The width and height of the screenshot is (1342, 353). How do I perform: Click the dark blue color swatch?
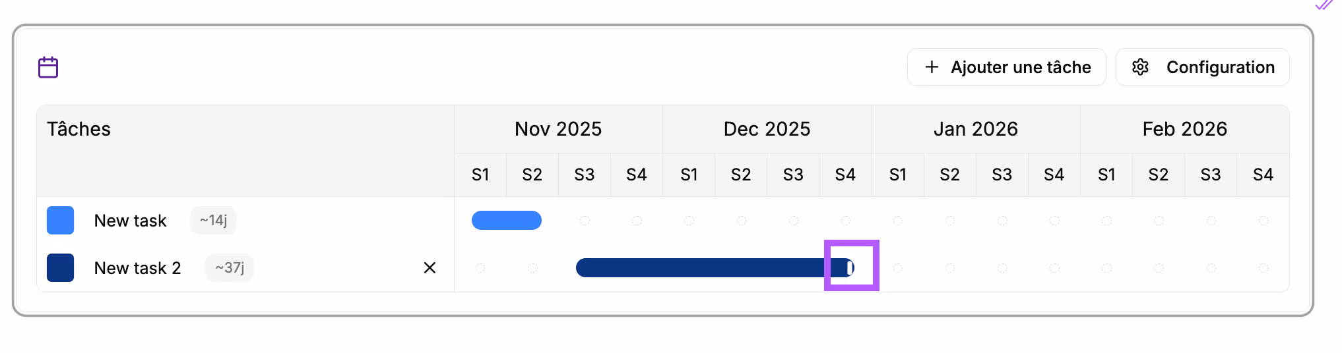click(x=60, y=268)
